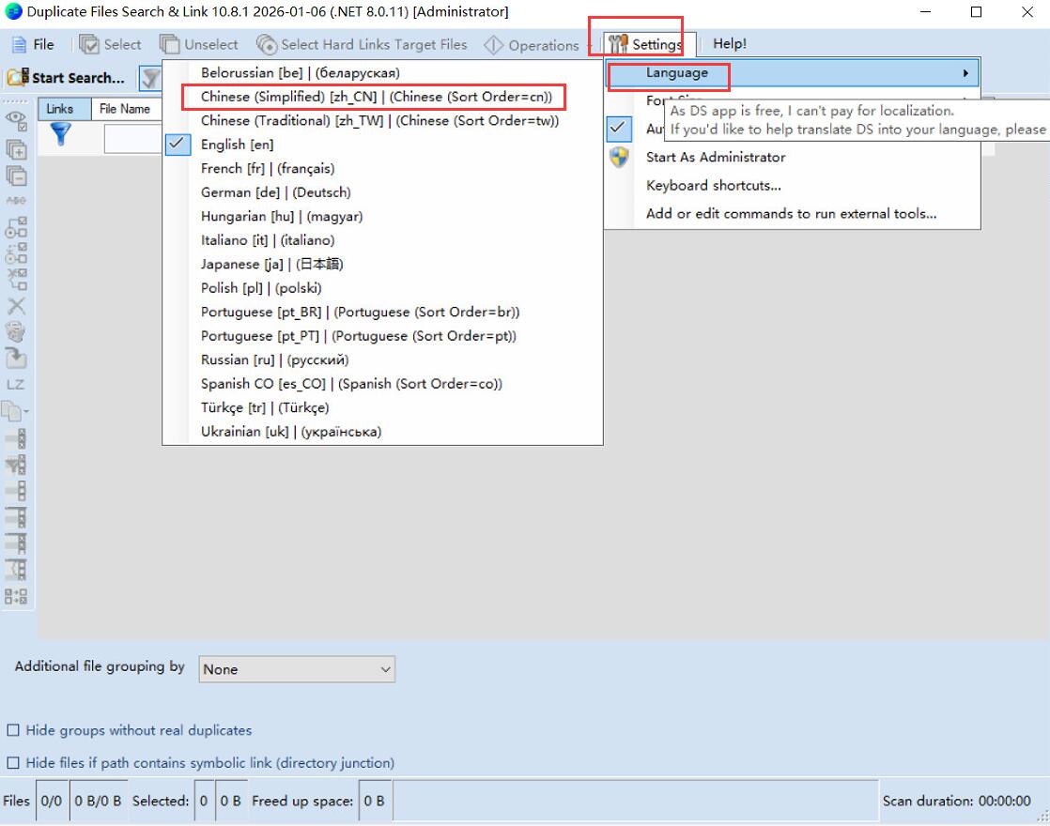1050x826 pixels.
Task: Click the move-to-folder arrow icon
Action: [16, 358]
